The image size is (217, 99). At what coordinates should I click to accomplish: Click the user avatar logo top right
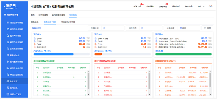[x=211, y=6]
